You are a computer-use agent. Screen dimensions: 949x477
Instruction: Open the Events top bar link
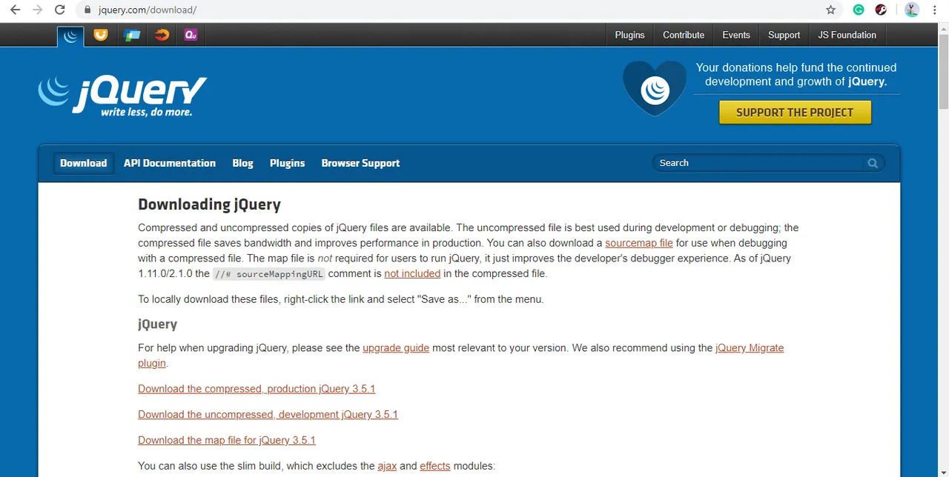[x=736, y=35]
